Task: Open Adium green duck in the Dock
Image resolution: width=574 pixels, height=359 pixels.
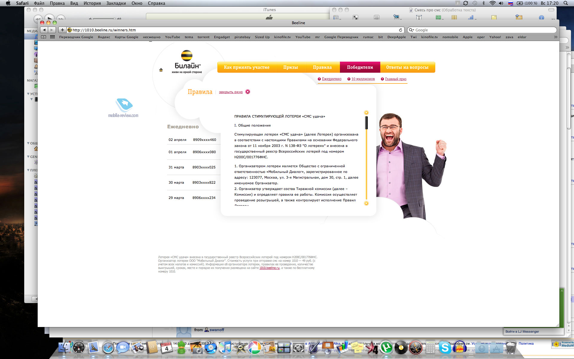Action: coord(181,348)
